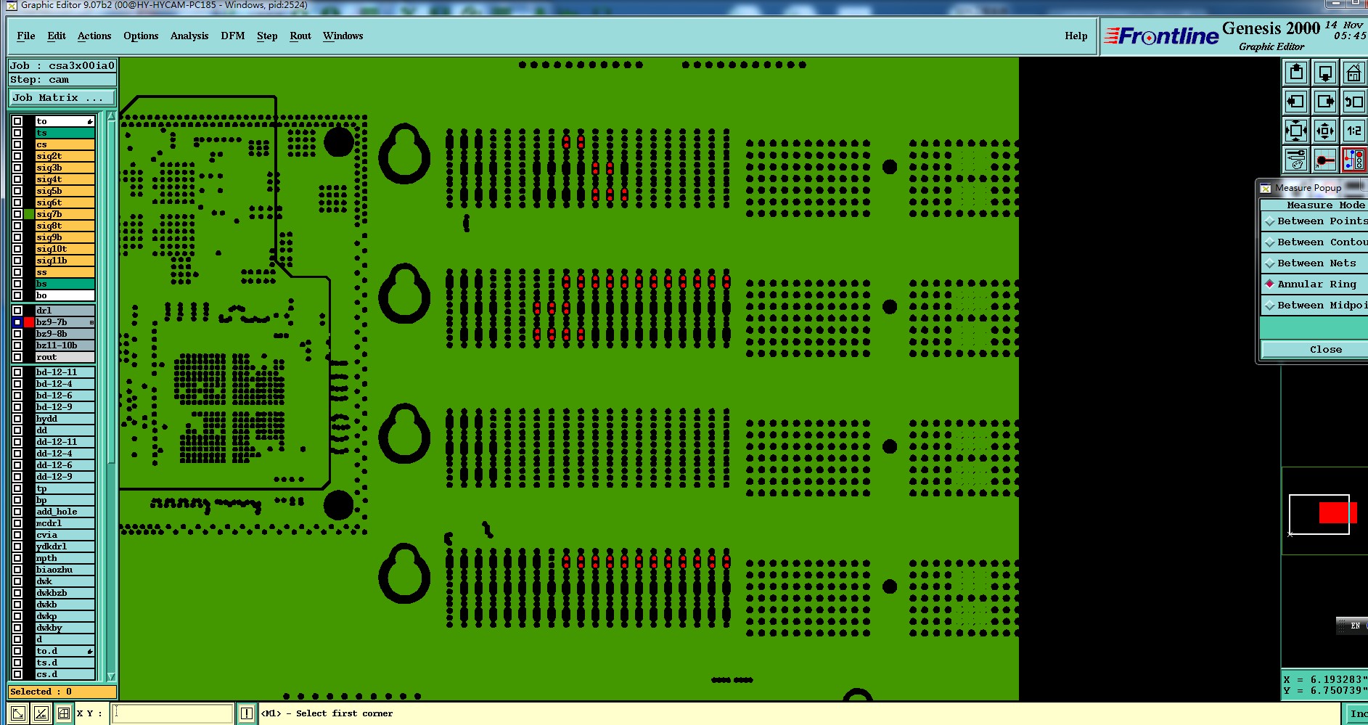Select the layer name mcdrl
1368x725 pixels.
(65, 523)
